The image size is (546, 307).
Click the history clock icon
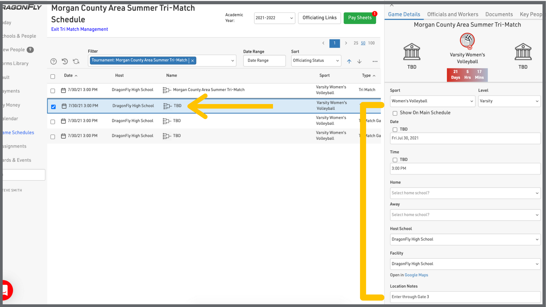point(65,61)
